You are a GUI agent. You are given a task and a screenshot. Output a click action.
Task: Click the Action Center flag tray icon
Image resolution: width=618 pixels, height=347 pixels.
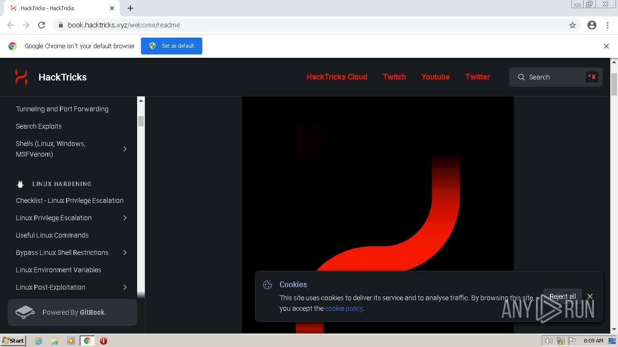point(572,341)
